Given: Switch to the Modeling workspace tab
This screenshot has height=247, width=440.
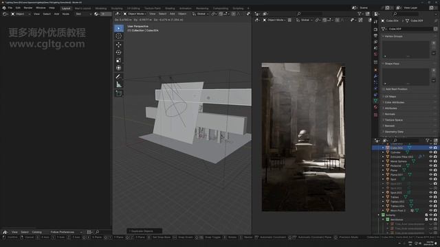Looking at the screenshot, I should tap(101, 8).
